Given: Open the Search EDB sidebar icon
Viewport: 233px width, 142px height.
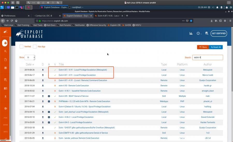Looking at the screenshot, I should (x=5, y=80).
